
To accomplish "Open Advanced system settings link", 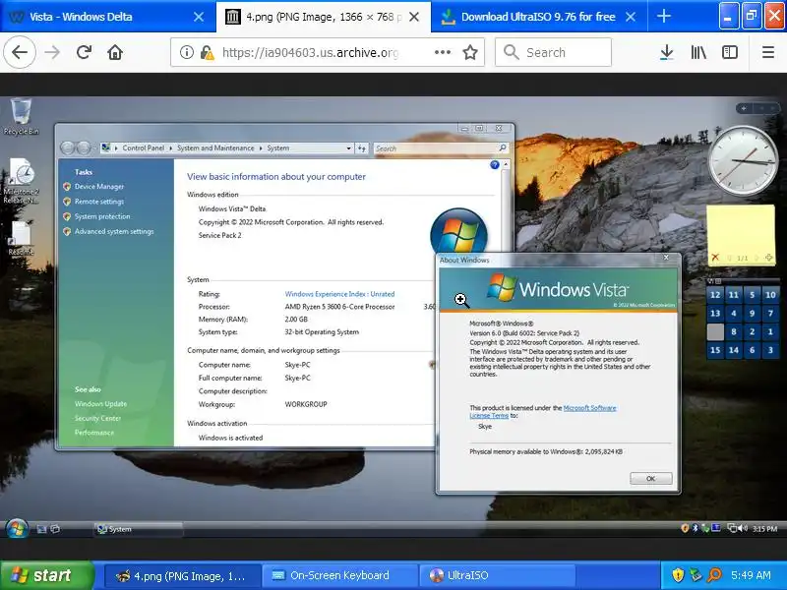I will [x=114, y=232].
